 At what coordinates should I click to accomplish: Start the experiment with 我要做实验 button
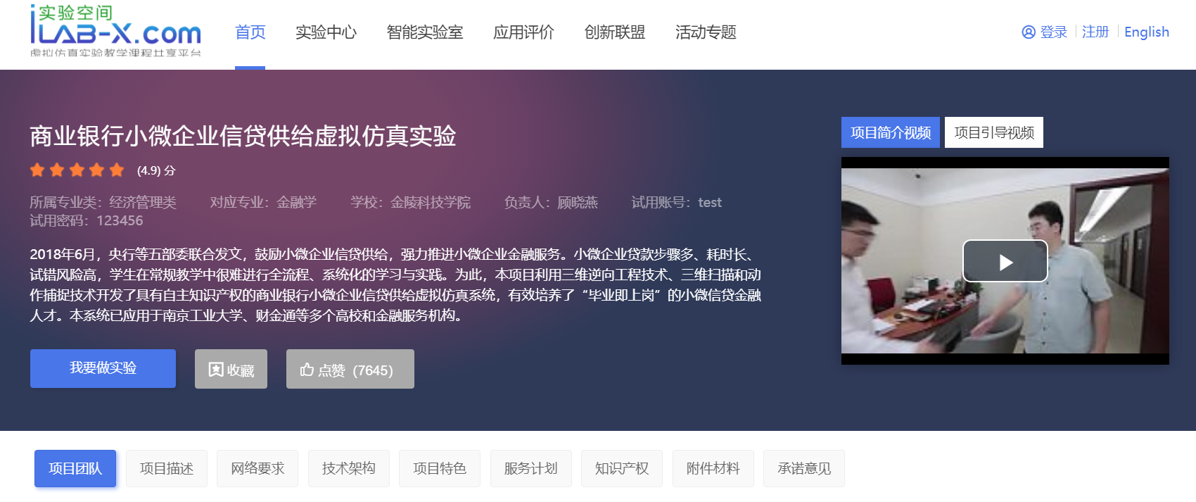(103, 368)
